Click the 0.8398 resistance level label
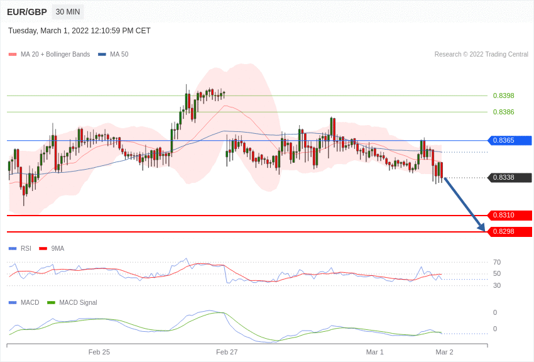This screenshot has height=362, width=534. (x=504, y=96)
